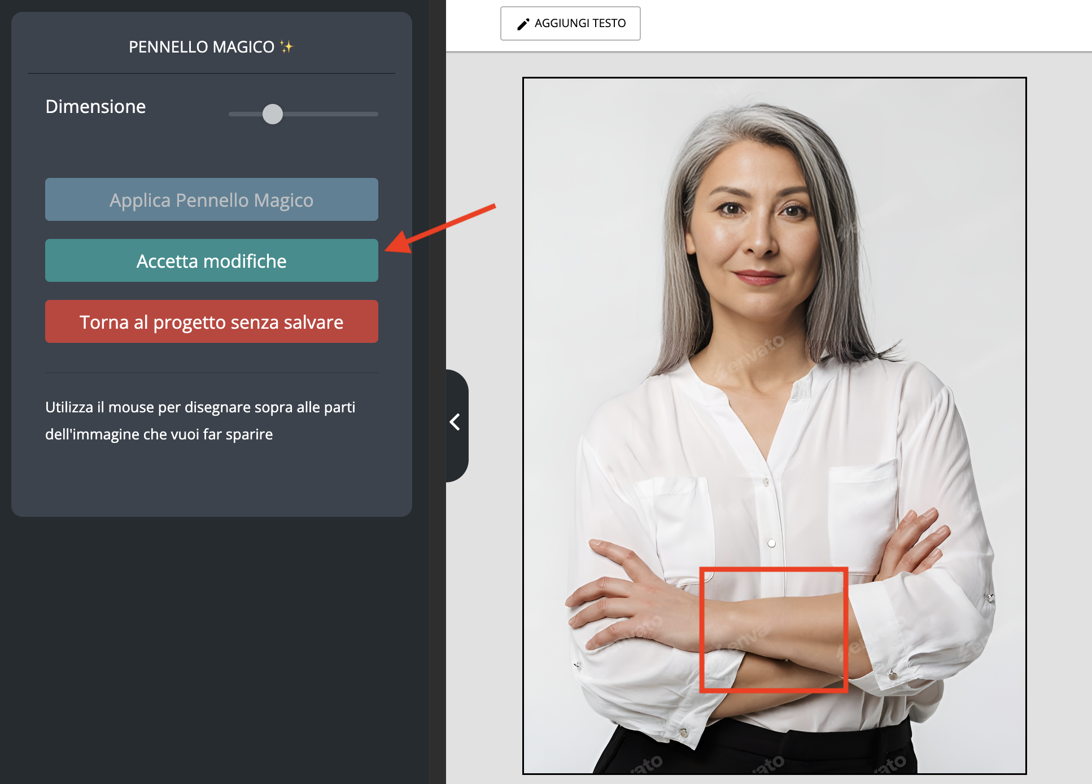Click inside the red rectangle on the arms
This screenshot has width=1092, height=784.
click(x=774, y=629)
